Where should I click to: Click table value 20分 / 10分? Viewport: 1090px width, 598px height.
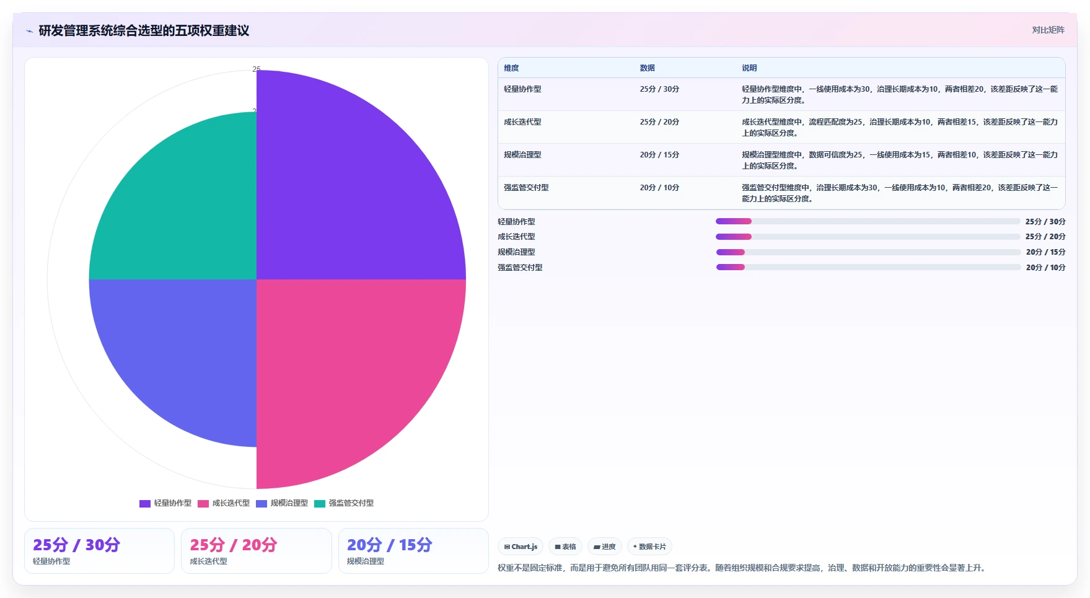click(659, 188)
